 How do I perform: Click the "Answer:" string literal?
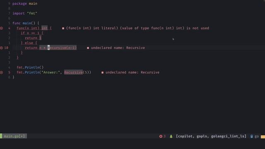[51, 72]
